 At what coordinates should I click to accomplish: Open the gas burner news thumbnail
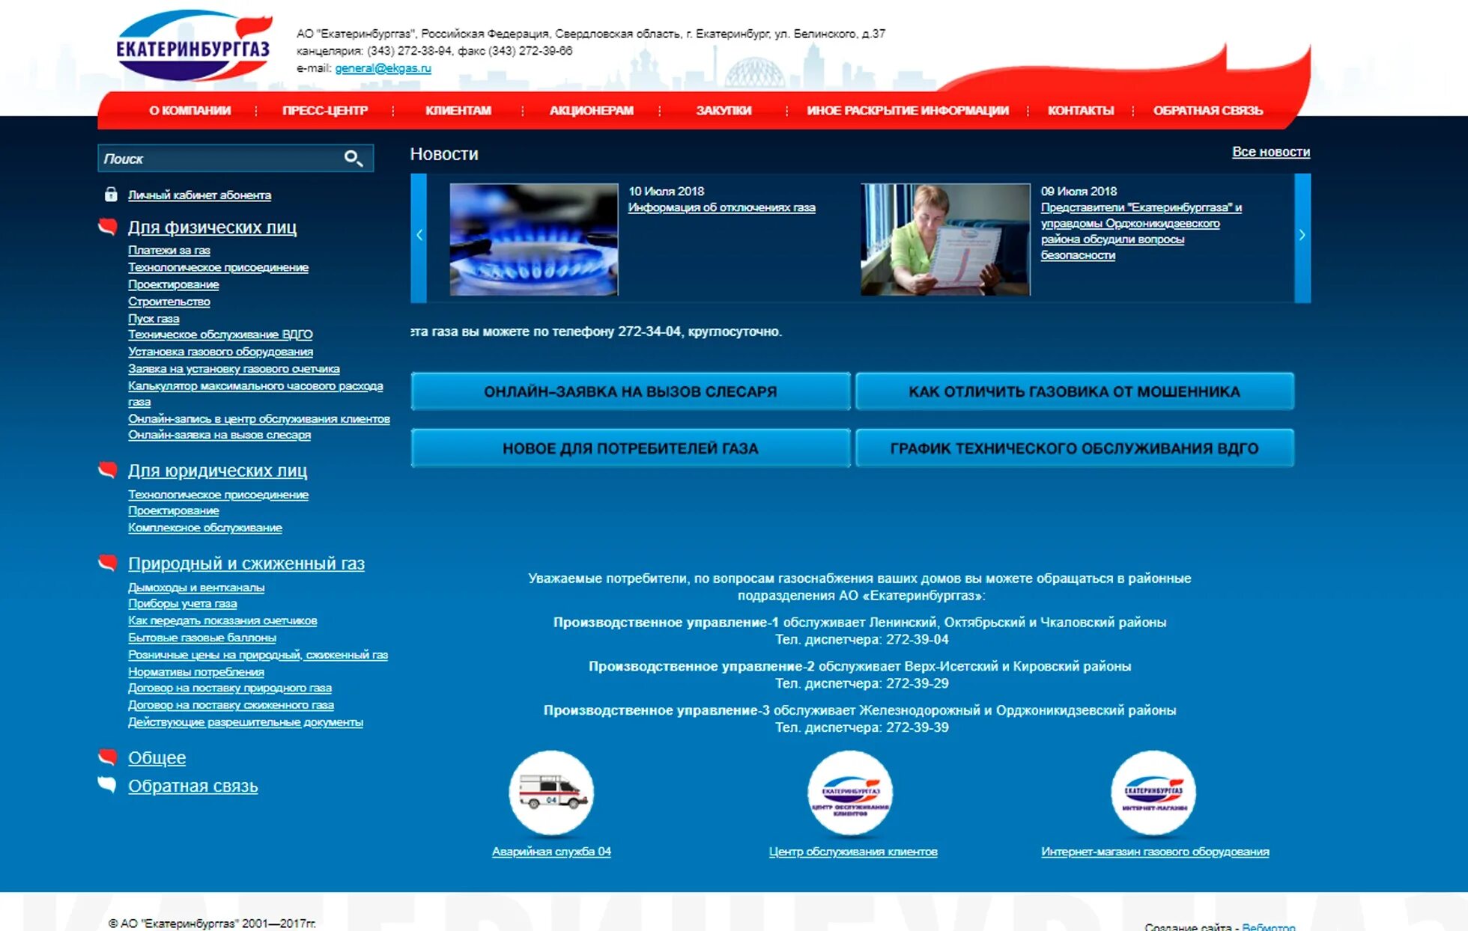pos(534,239)
